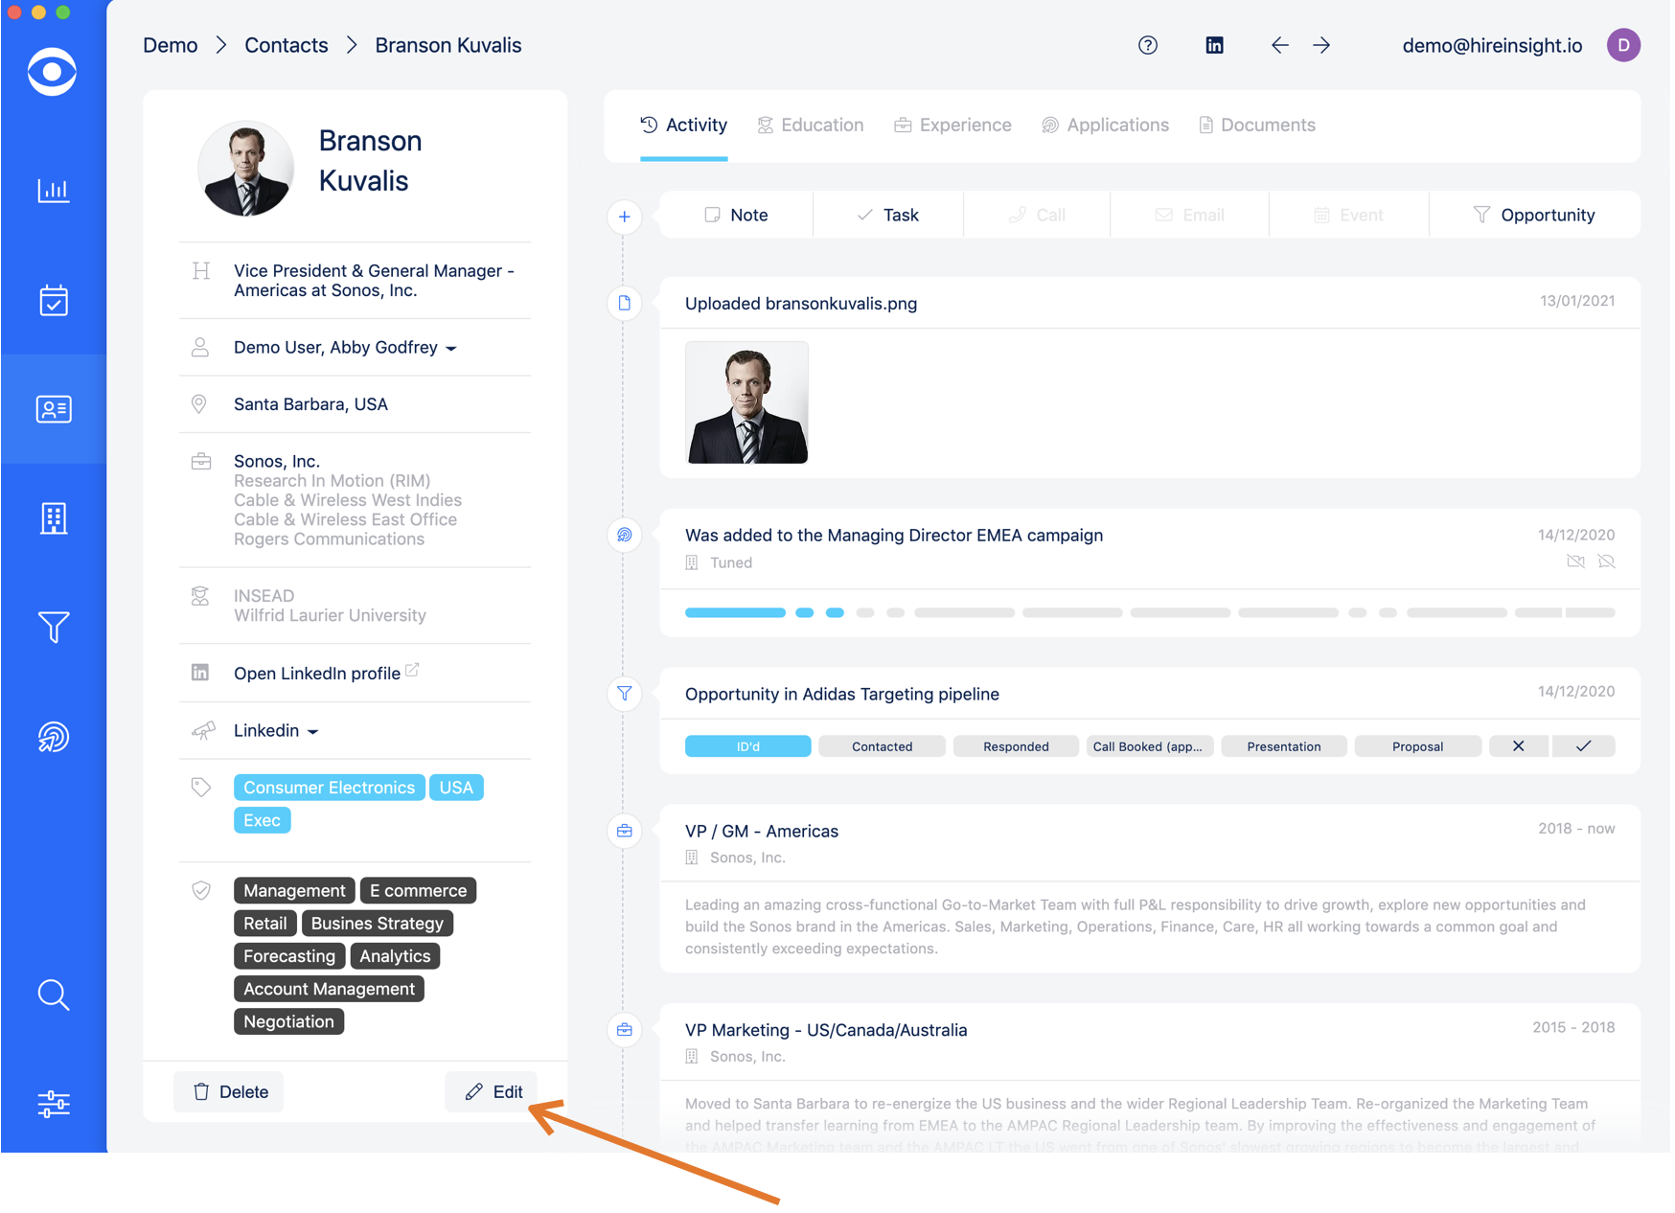Delete the Branson Kuvalis contact
The image size is (1675, 1213).
point(229,1092)
